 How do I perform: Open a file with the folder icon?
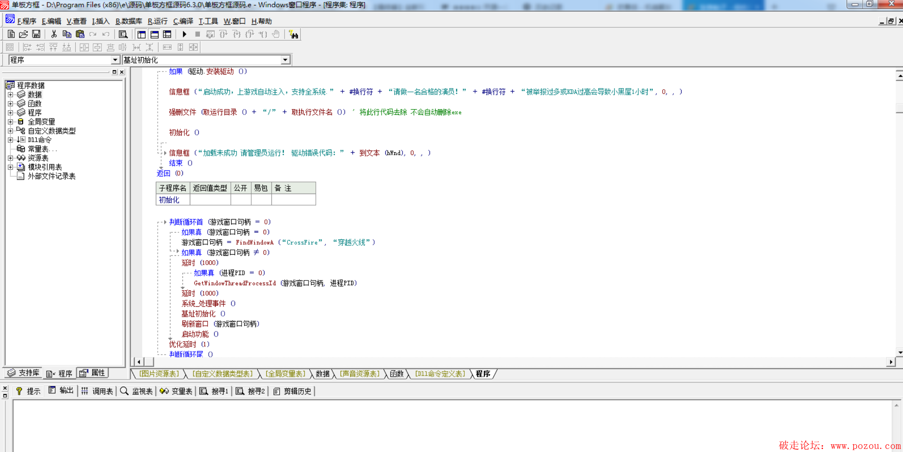point(24,34)
